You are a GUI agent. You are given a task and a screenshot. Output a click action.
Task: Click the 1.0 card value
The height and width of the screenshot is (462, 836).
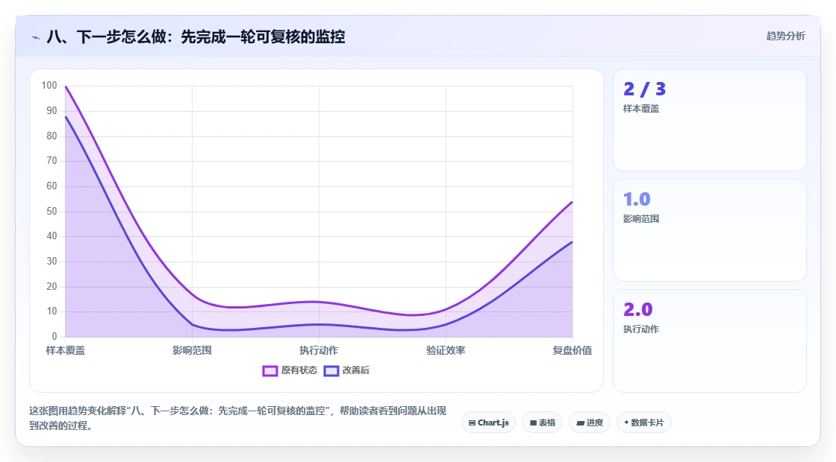point(637,200)
